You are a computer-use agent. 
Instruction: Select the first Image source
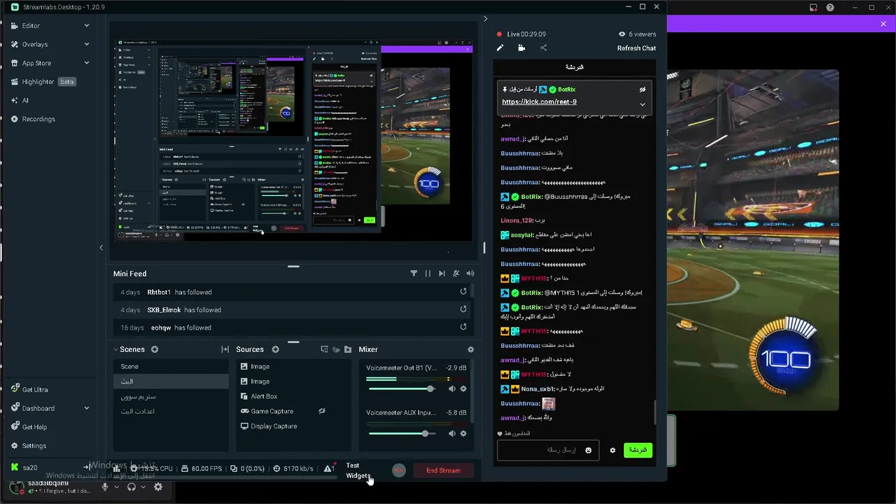pyautogui.click(x=293, y=367)
